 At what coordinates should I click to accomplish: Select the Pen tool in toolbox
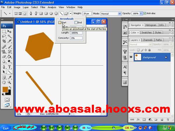pyautogui.click(x=4, y=67)
